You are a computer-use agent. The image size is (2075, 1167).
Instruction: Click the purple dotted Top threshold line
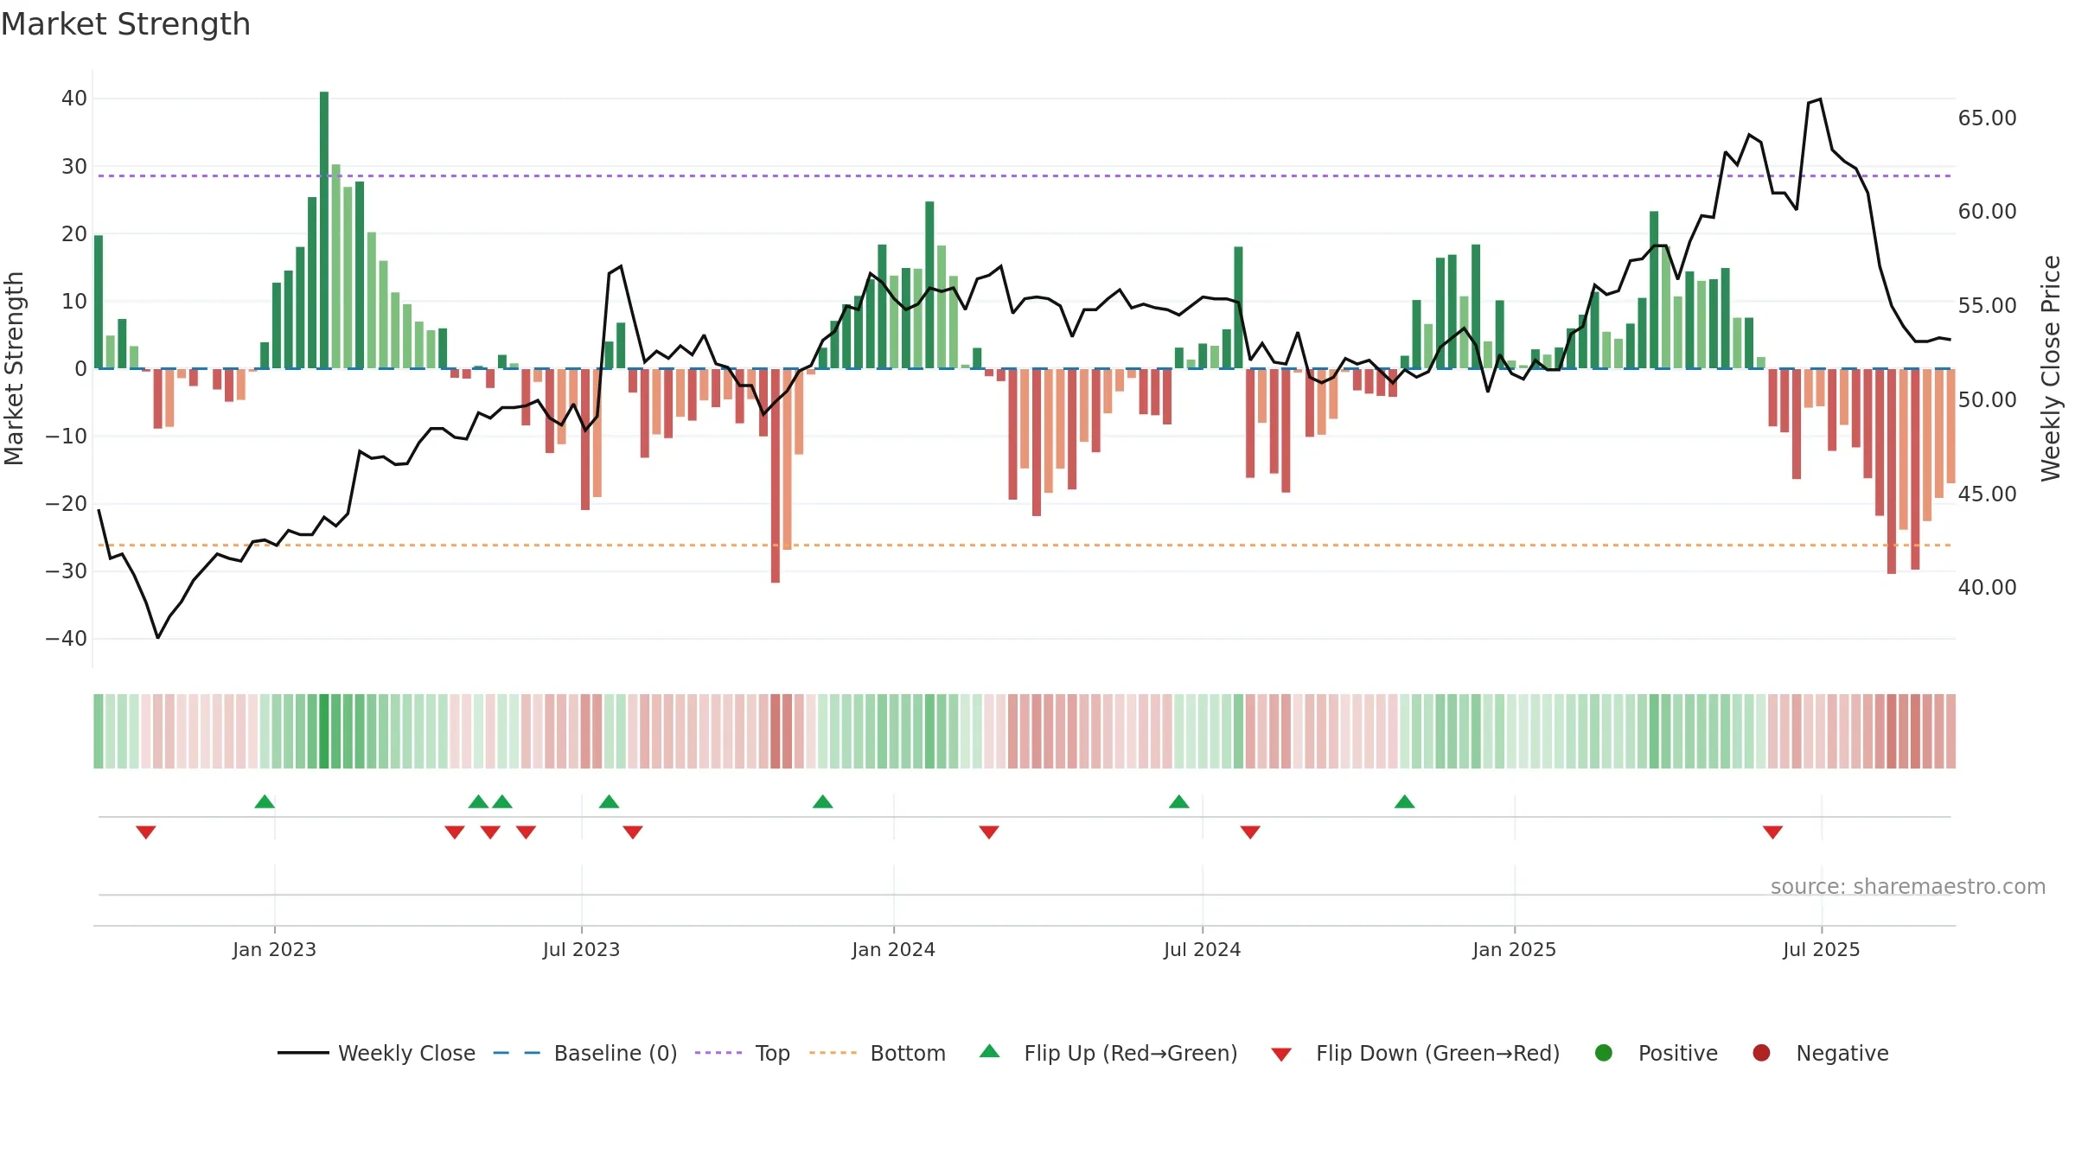[1025, 175]
